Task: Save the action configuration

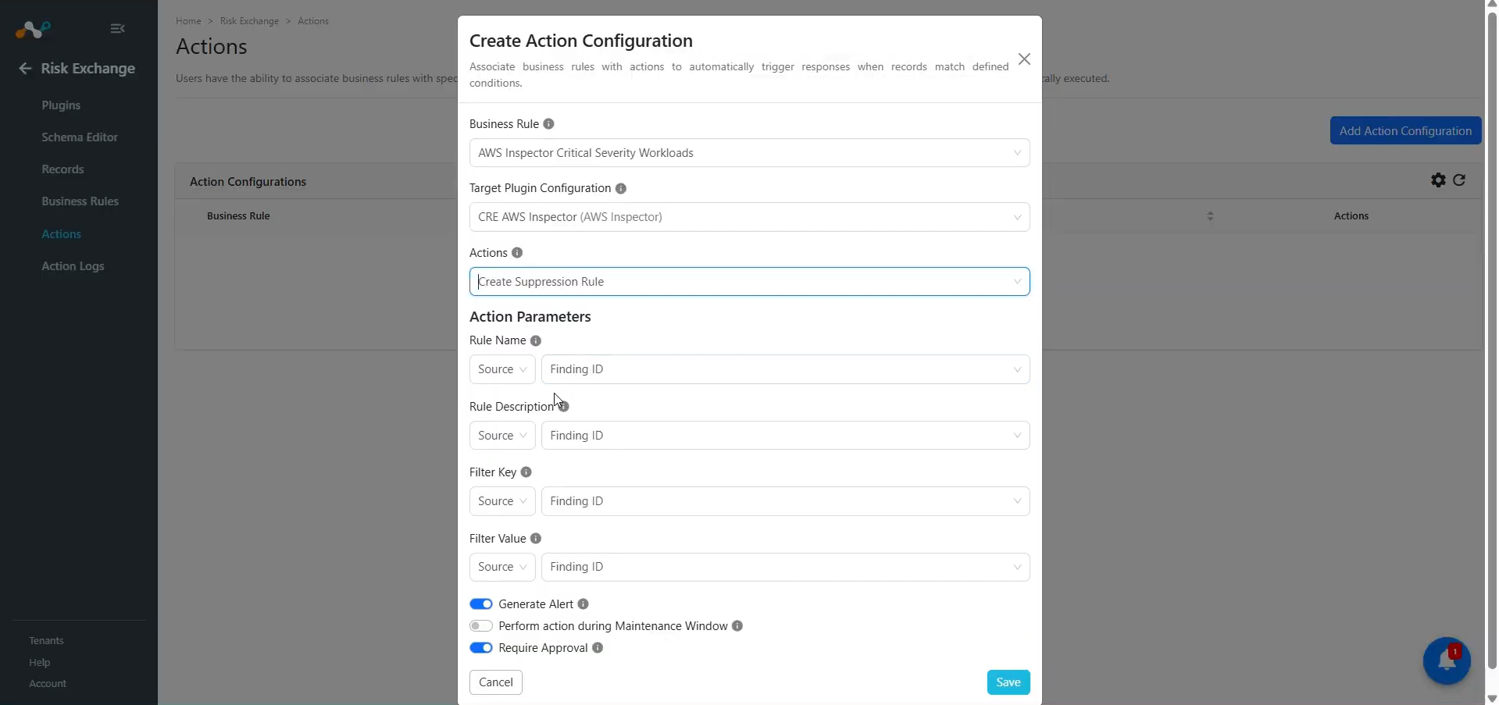Action: (x=1008, y=682)
